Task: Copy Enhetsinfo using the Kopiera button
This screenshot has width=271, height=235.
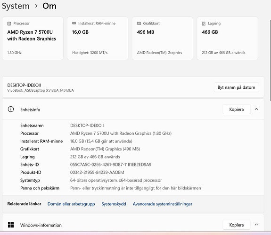Action: click(237, 110)
